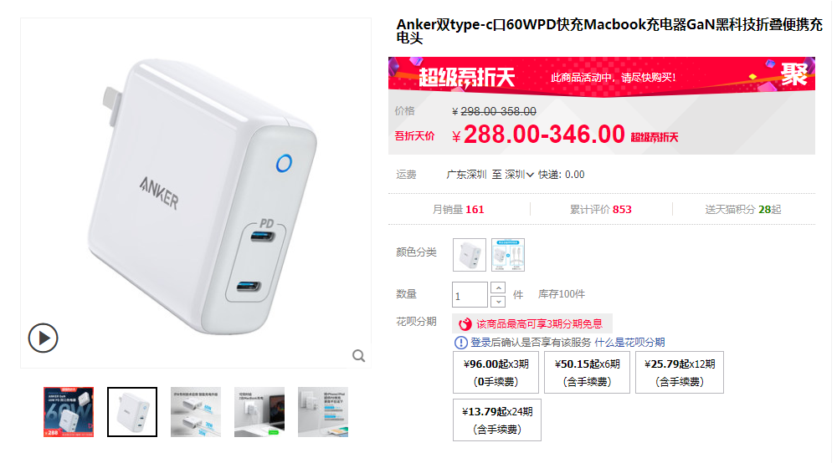Viewport: 837px width, 463px height.
Task: View 累计评价 853 reviews
Action: [x=600, y=210]
